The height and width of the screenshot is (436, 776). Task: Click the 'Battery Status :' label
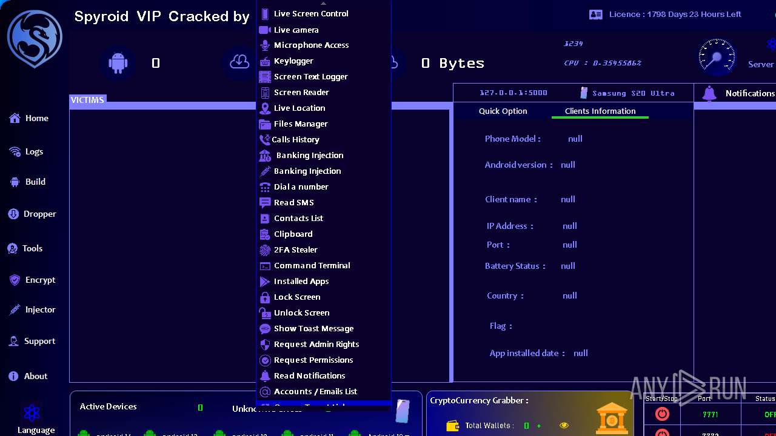[x=515, y=266]
